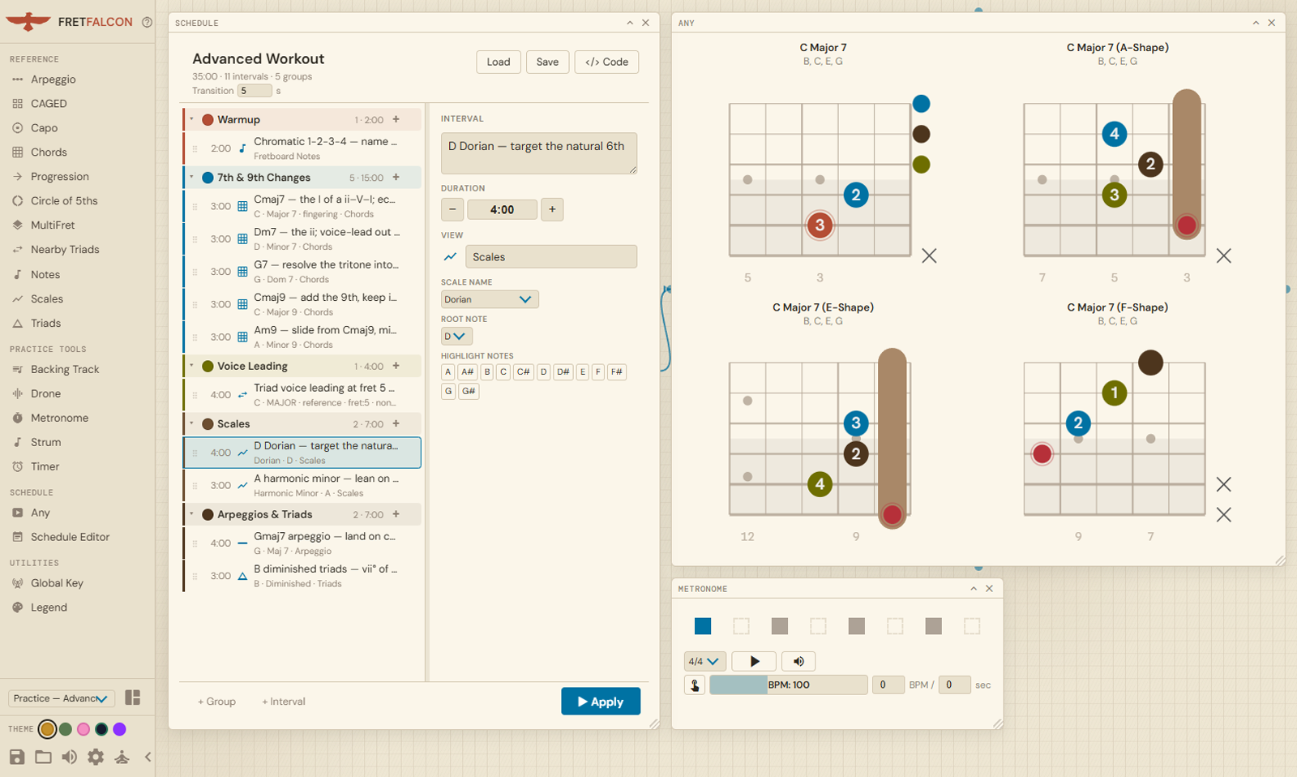Viewport: 1297px width, 777px height.
Task: Click the Save button
Action: coord(547,62)
